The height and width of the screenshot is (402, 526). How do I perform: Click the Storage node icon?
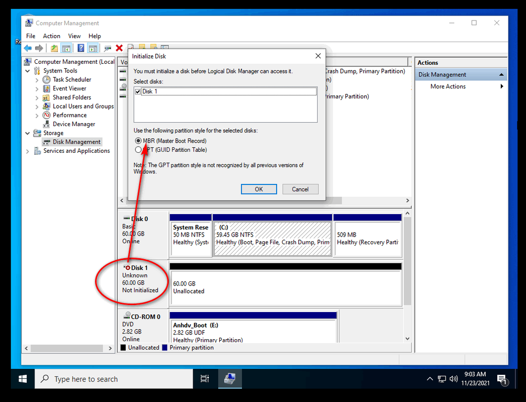[x=37, y=133]
